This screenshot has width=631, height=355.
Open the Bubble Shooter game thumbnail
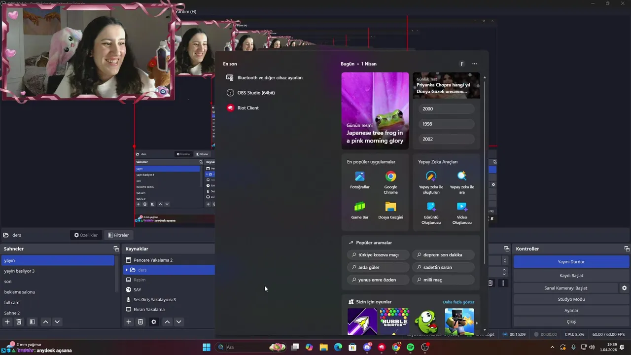[394, 321]
